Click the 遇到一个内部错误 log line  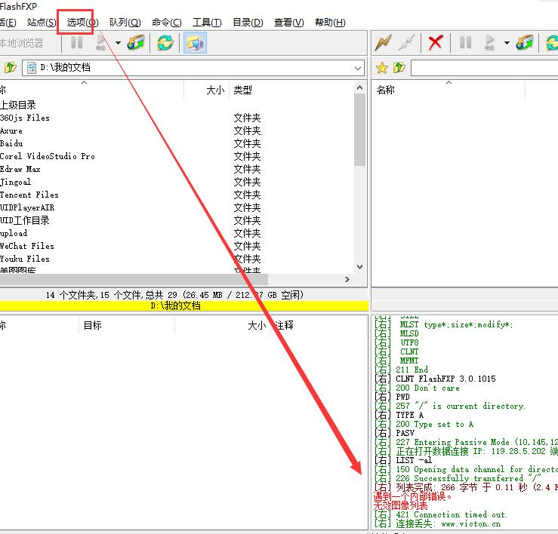click(x=413, y=496)
